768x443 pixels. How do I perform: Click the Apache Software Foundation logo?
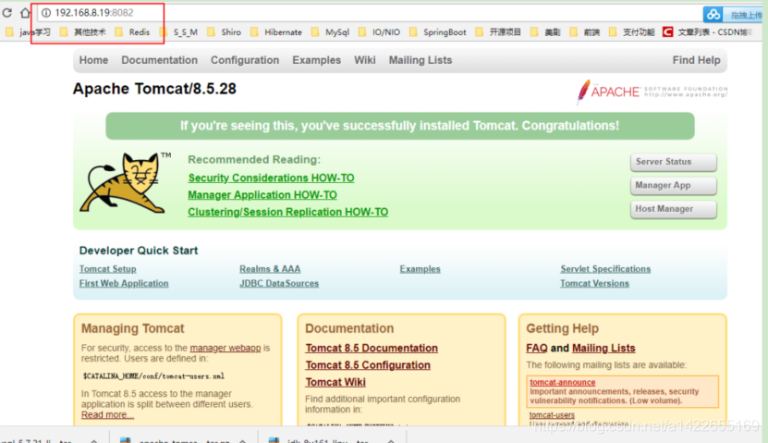pos(652,92)
